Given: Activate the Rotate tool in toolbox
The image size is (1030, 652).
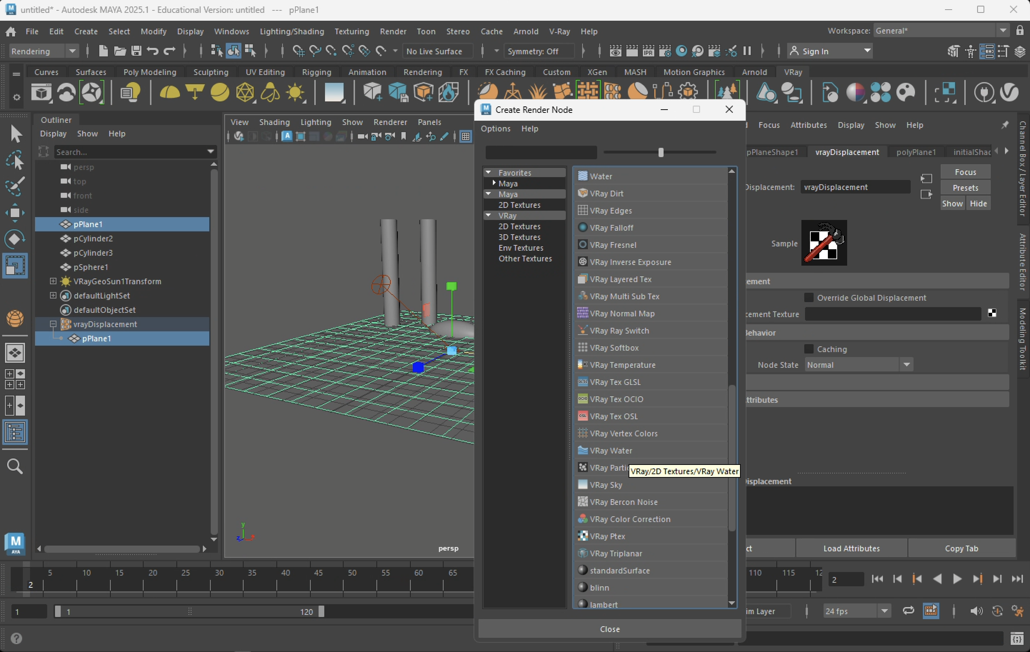Looking at the screenshot, I should 15,239.
